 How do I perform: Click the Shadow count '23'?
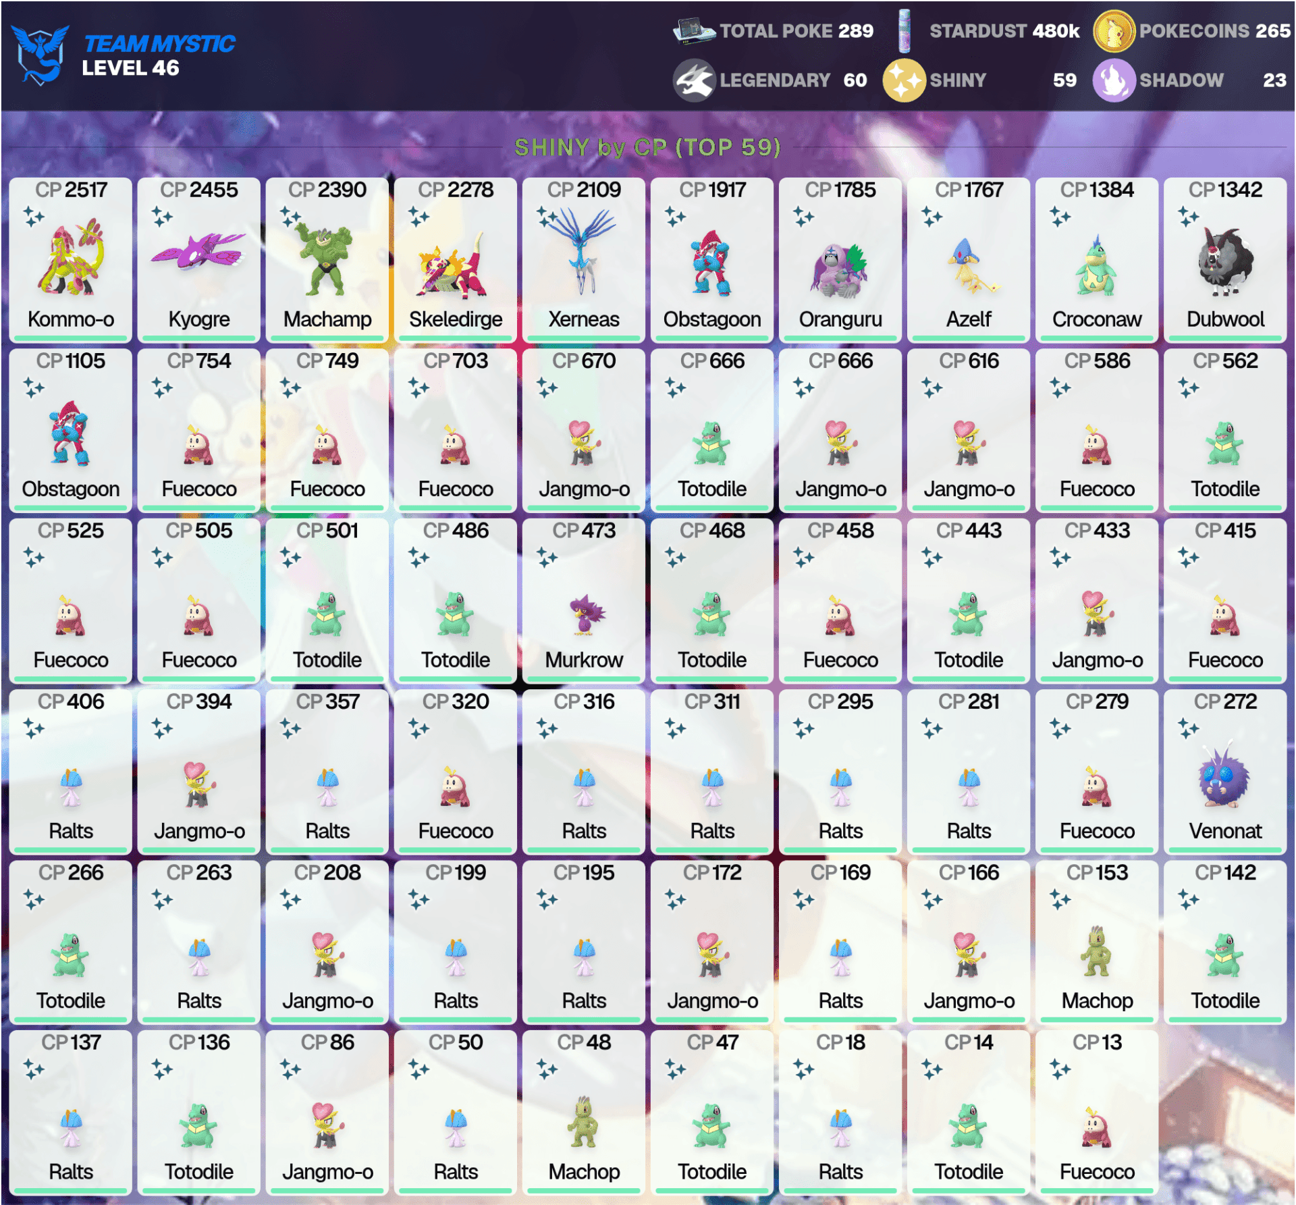(x=1274, y=80)
